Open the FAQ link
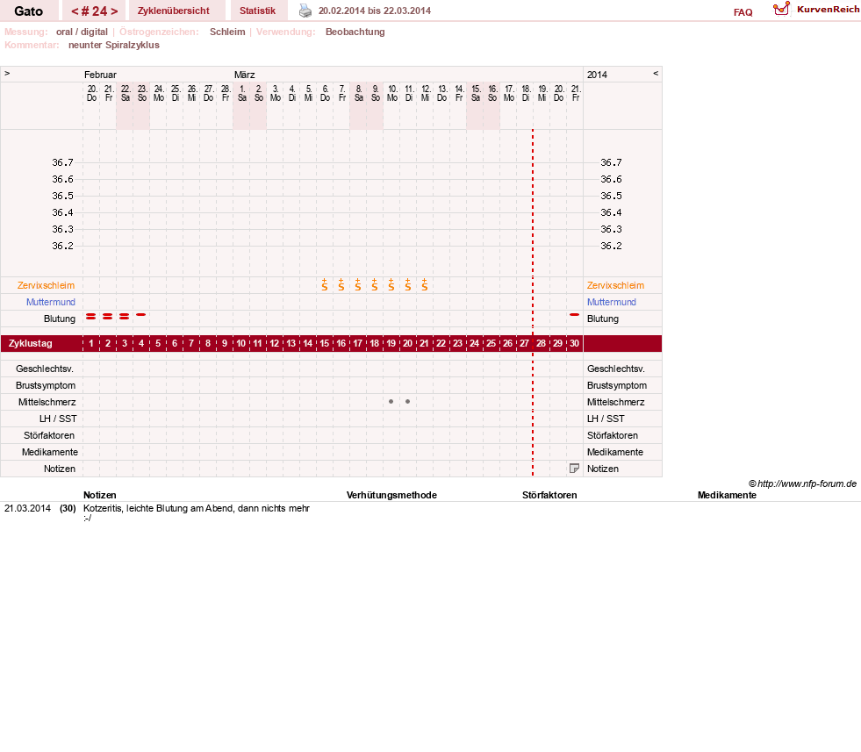 pos(743,12)
